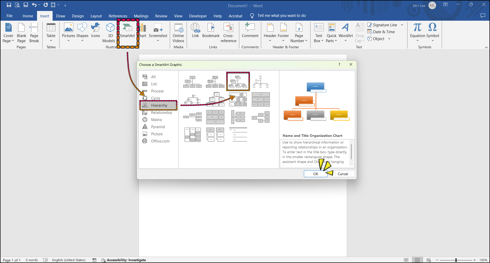Open the Accessibility checker in status bar
This screenshot has width=490, height=263.
click(x=124, y=260)
